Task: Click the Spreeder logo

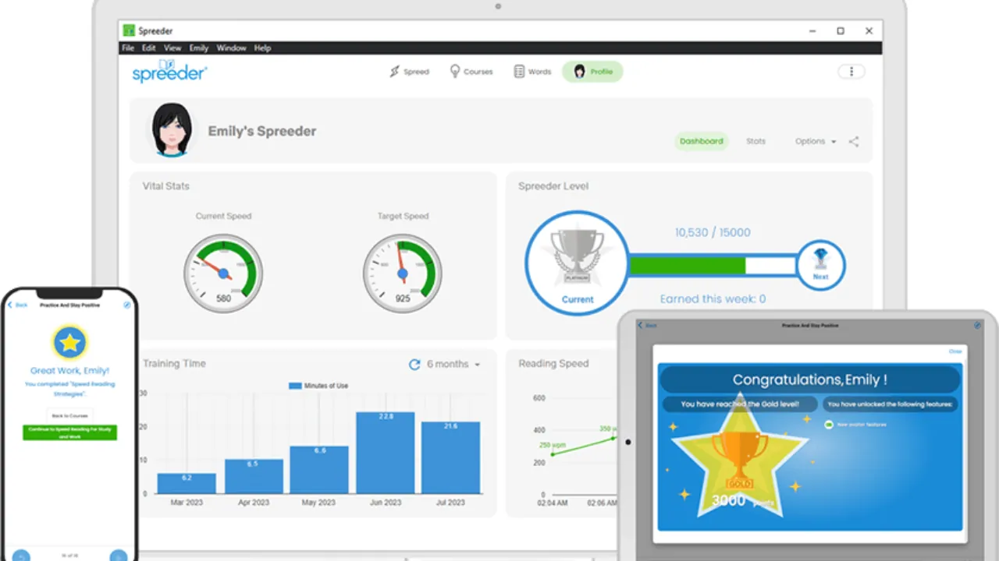Action: click(x=169, y=71)
